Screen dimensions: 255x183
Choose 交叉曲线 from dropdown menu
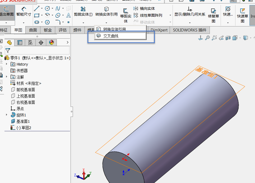pos(120,36)
